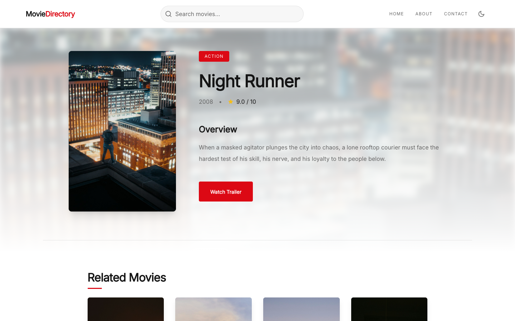This screenshot has width=515, height=321.
Task: Click the Night Runner movie title
Action: click(x=249, y=81)
